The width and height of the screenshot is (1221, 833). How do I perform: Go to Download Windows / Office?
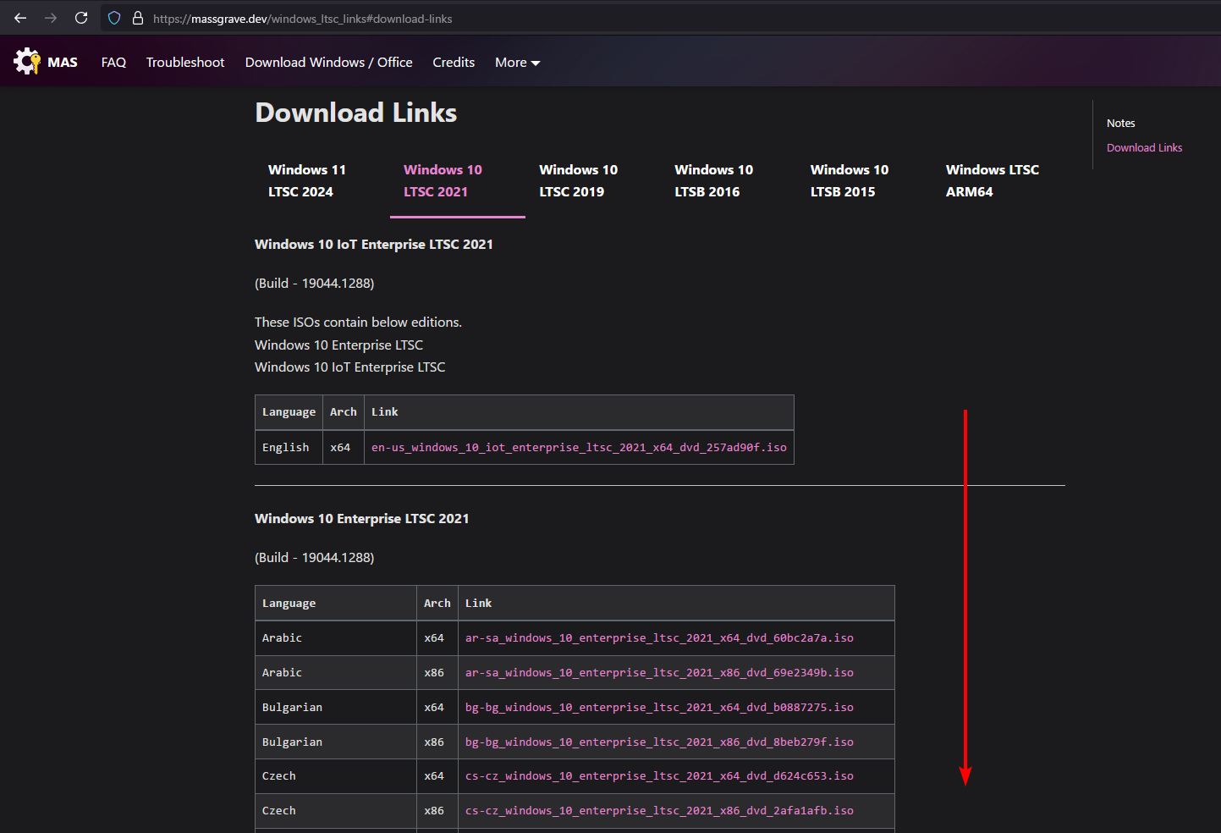coord(329,62)
